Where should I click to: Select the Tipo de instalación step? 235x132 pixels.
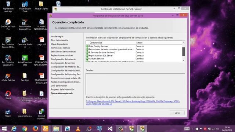[59, 40]
